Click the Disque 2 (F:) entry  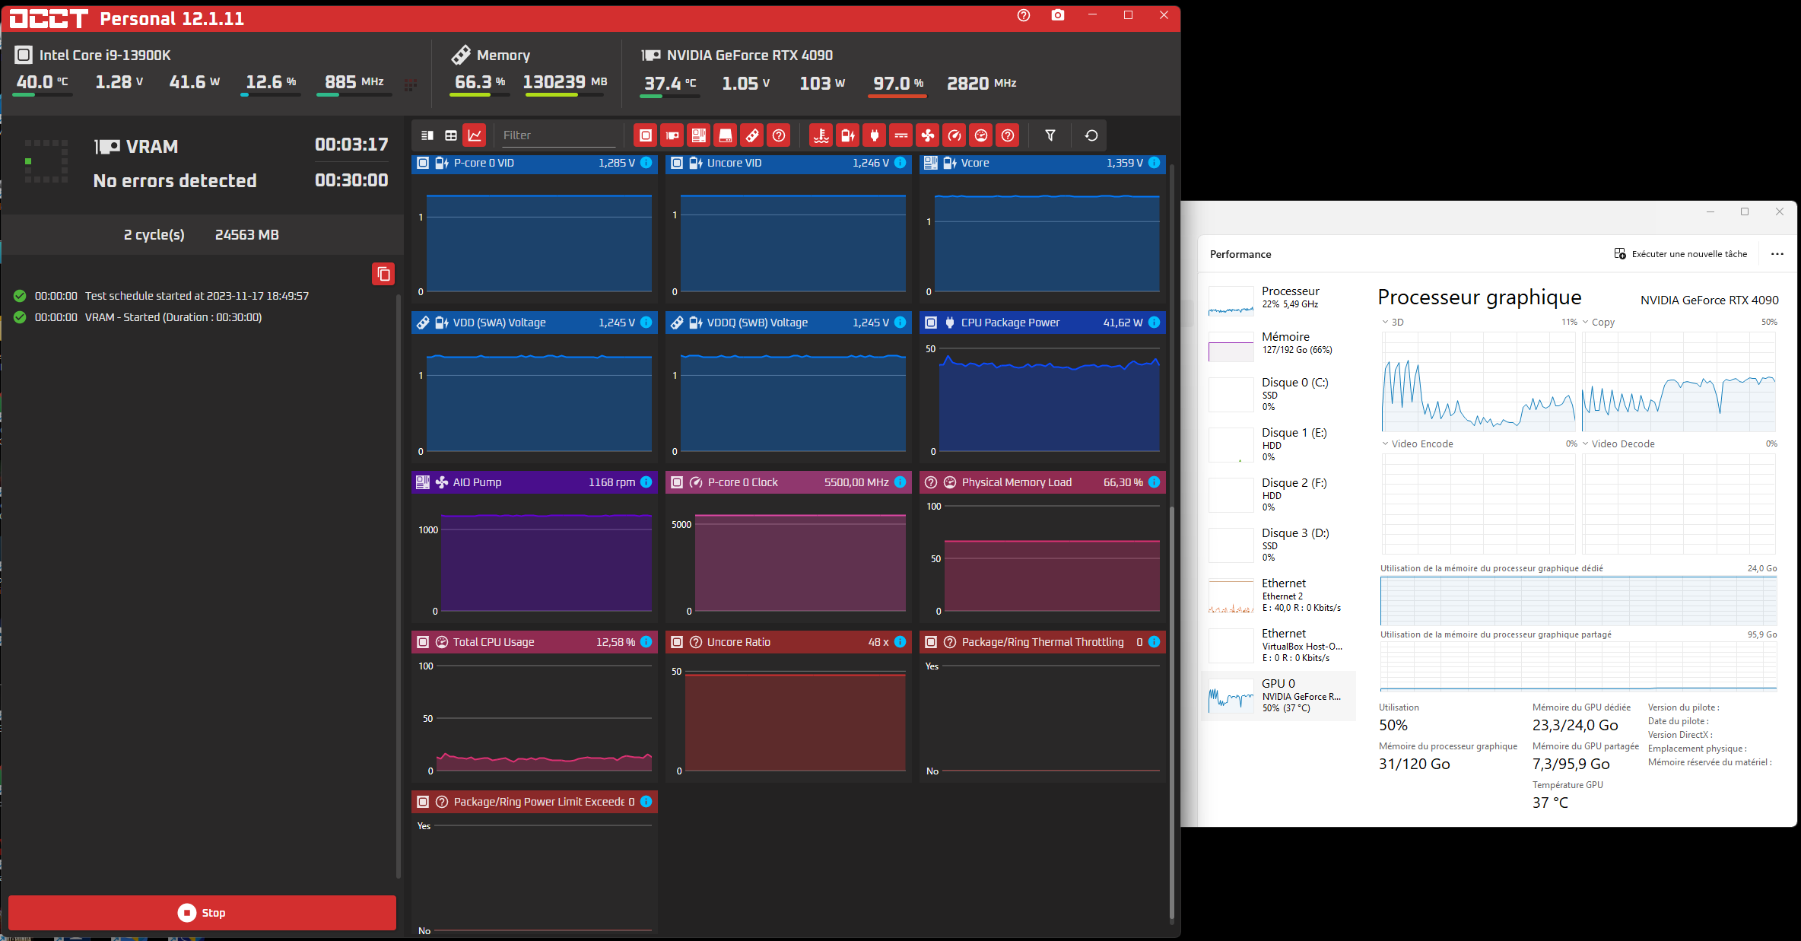coord(1278,494)
